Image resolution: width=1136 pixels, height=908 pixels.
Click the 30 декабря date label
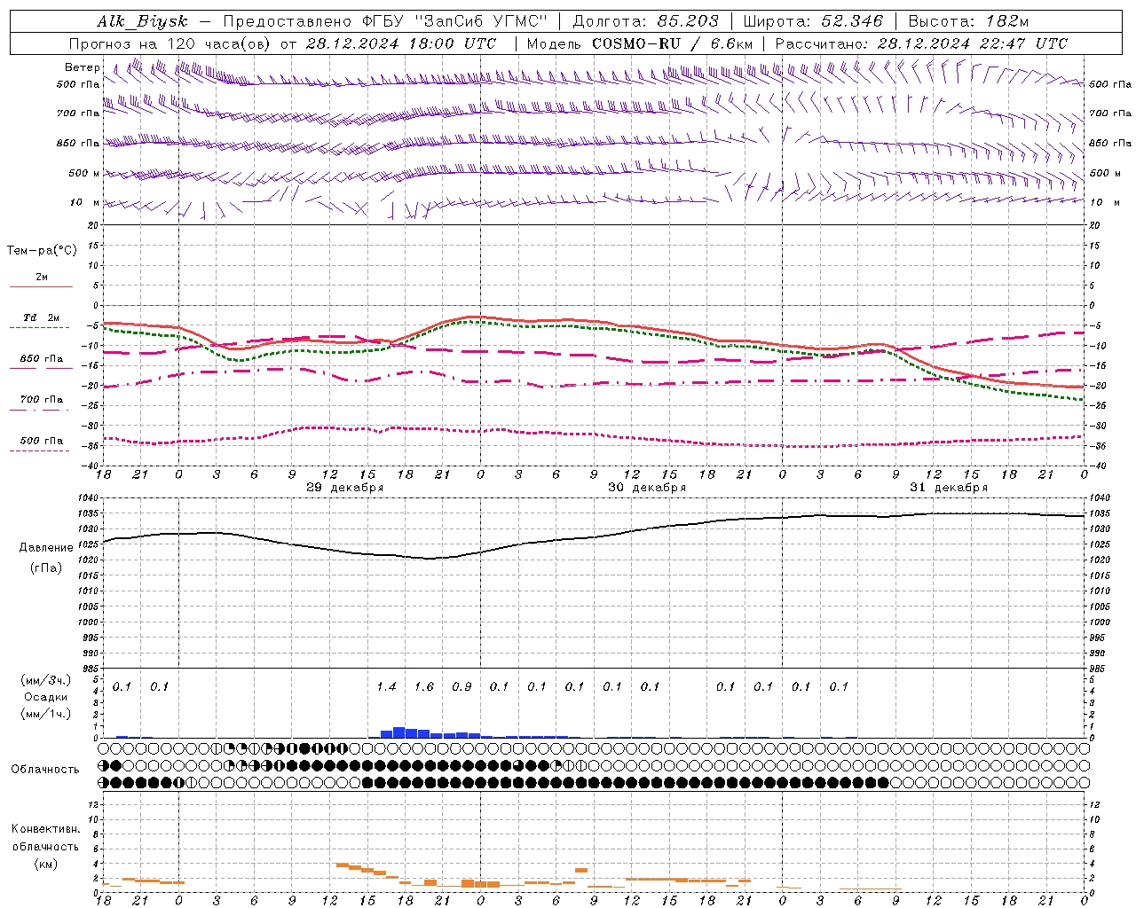pos(647,488)
